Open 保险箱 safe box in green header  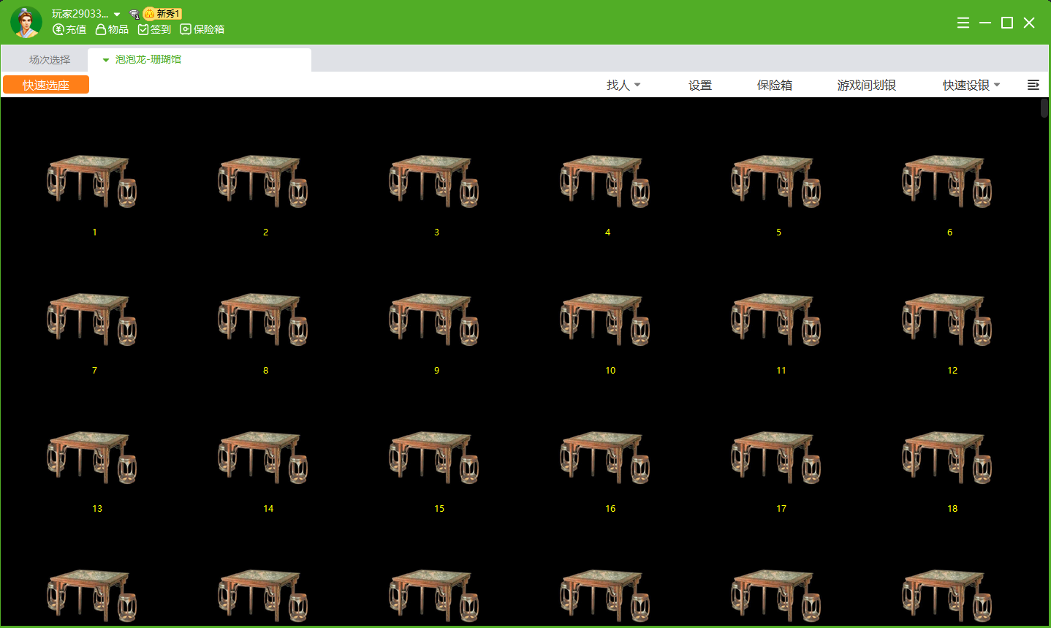202,29
